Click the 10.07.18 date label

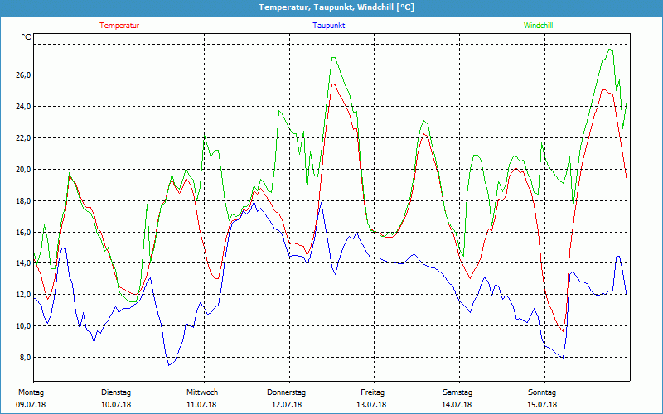[x=116, y=405]
